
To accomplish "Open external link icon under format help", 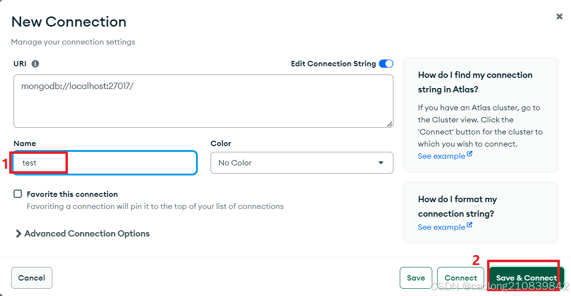I will tap(470, 226).
